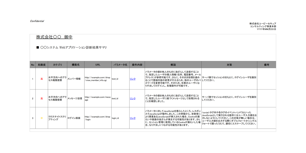Select the test_id cell in row 1
The image size is (306, 153).
pos(120,79)
